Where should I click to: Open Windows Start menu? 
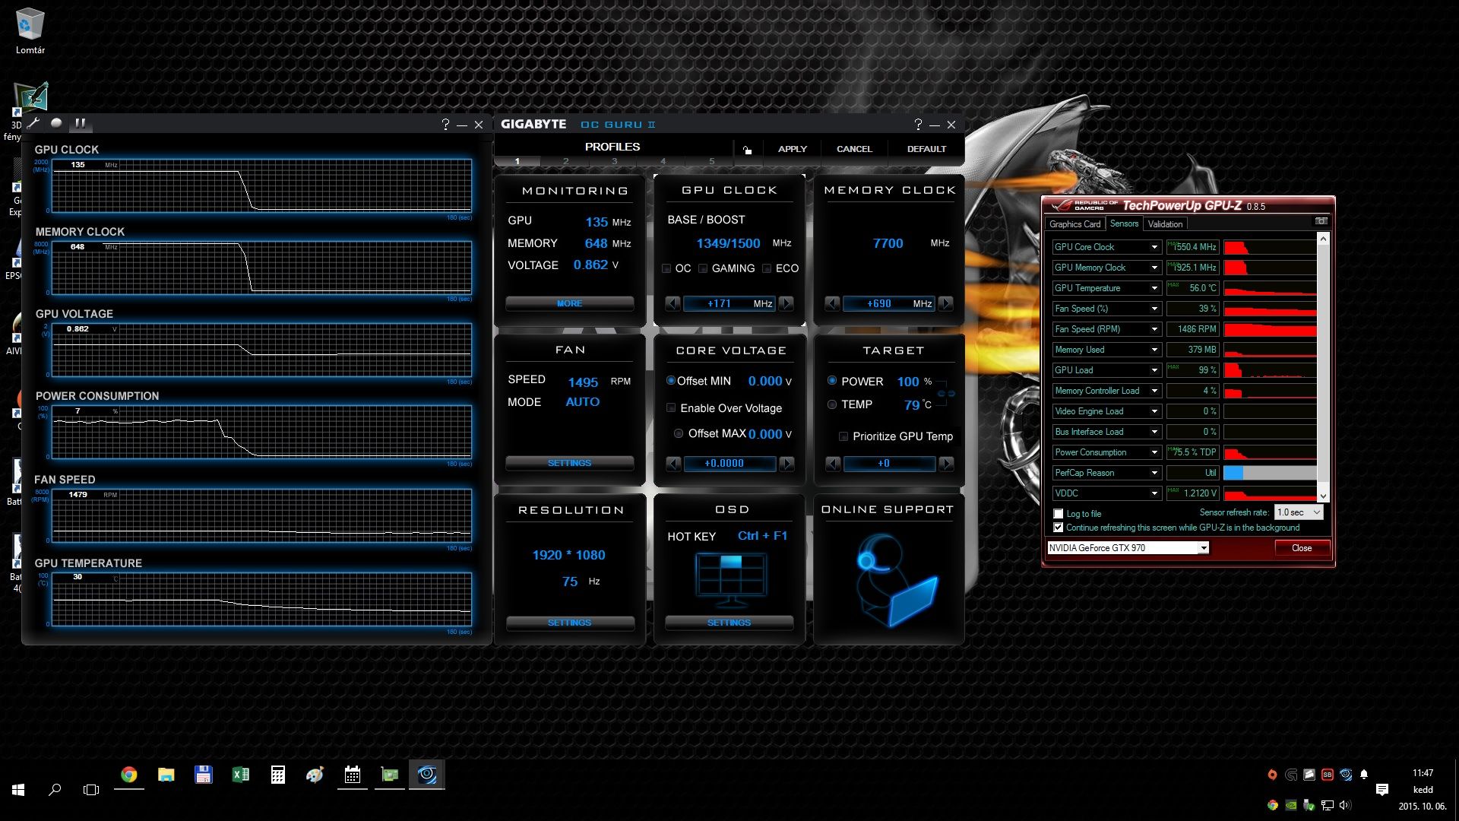coord(18,790)
